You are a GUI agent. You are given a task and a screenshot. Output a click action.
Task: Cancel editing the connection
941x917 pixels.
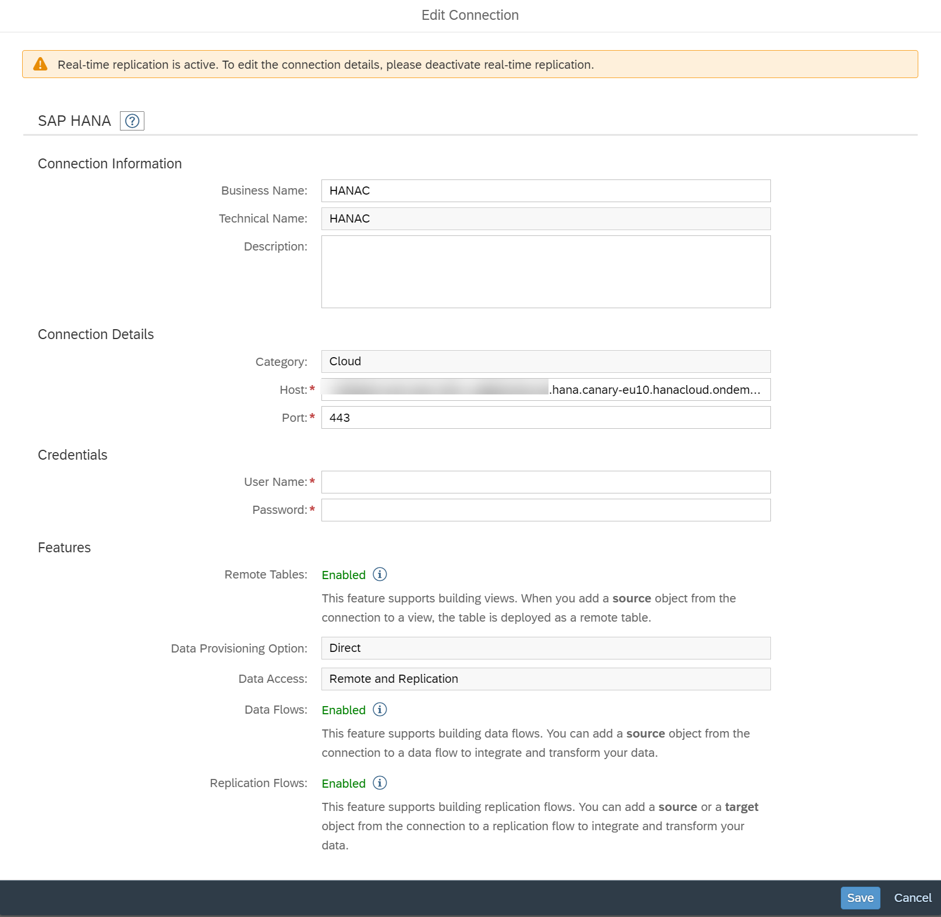tap(912, 897)
